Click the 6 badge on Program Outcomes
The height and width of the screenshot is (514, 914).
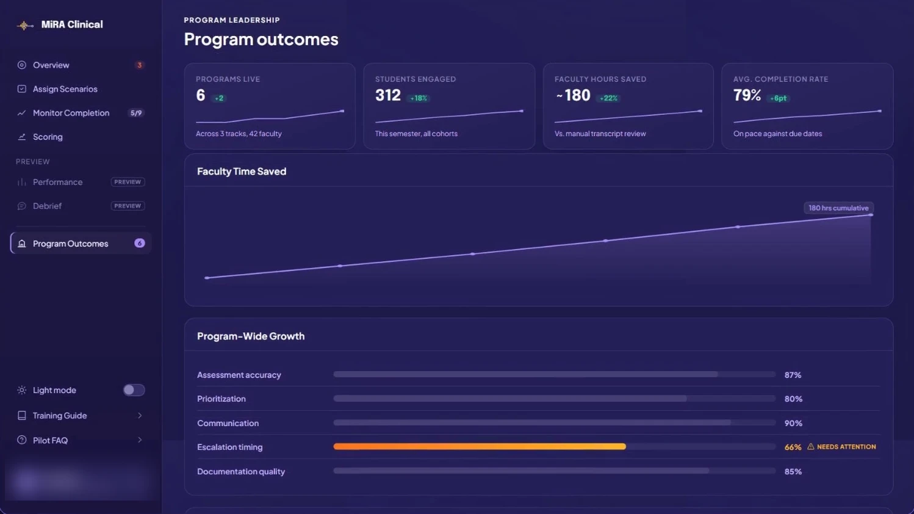140,243
